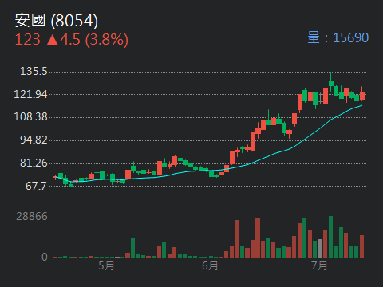Click the 121.94 price axis label

30,94
